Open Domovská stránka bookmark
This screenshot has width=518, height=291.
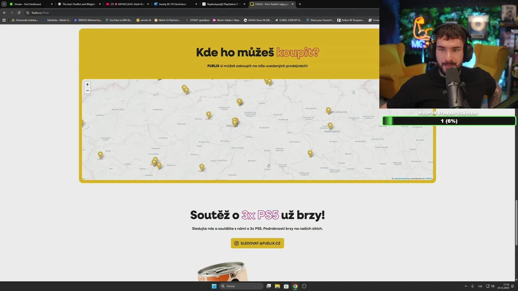click(25, 20)
